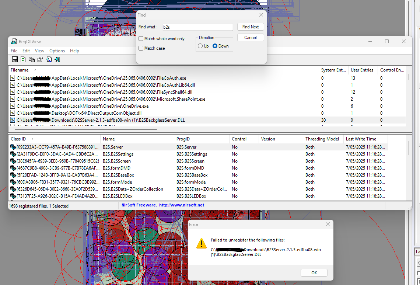Select the Up direction radio button

(x=200, y=46)
